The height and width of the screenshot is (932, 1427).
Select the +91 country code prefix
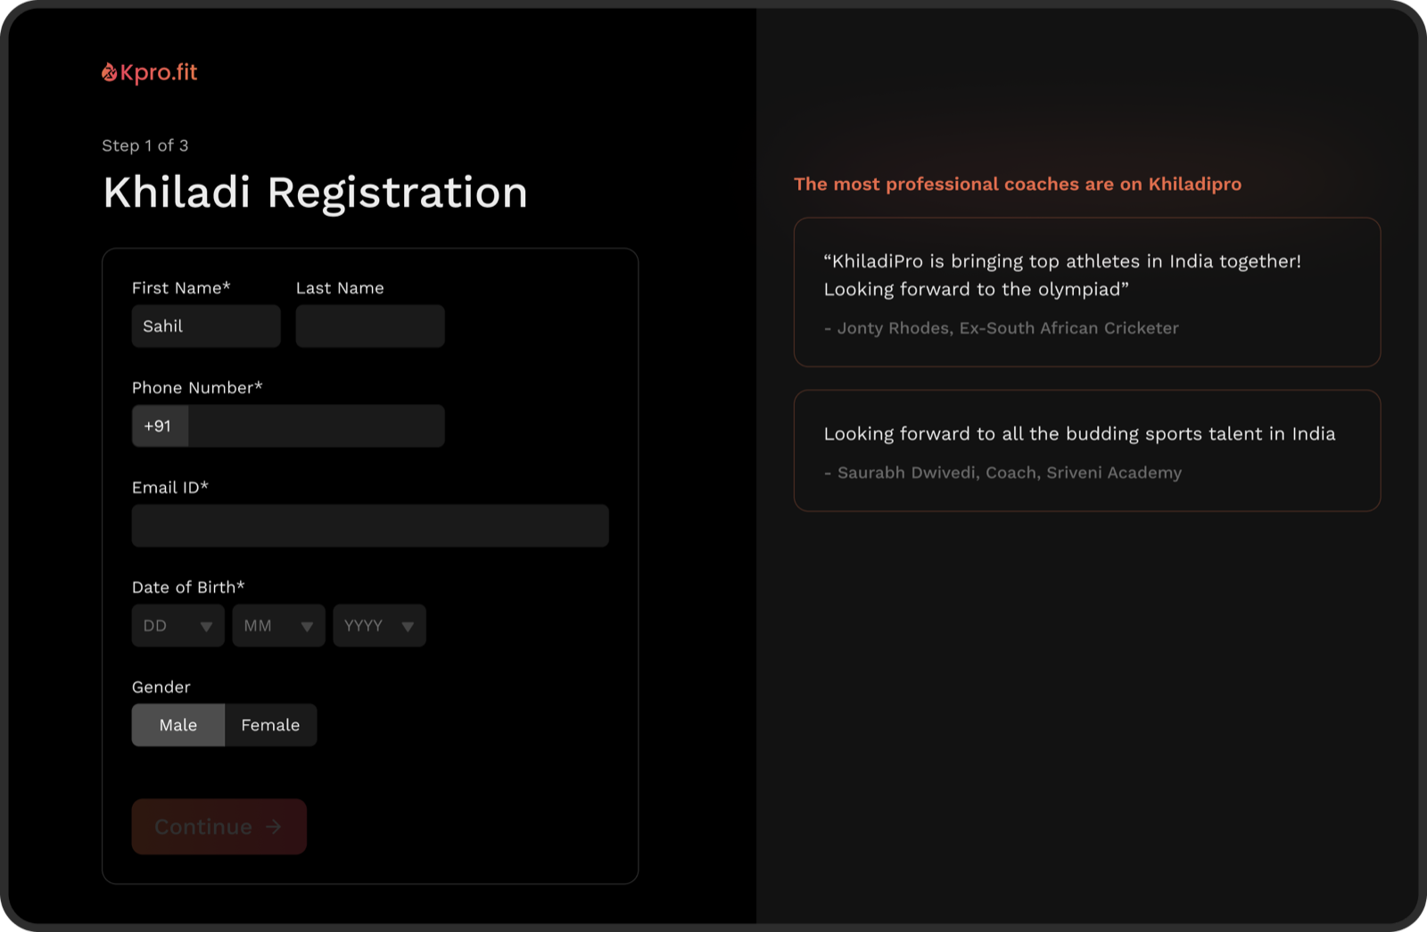coord(160,426)
